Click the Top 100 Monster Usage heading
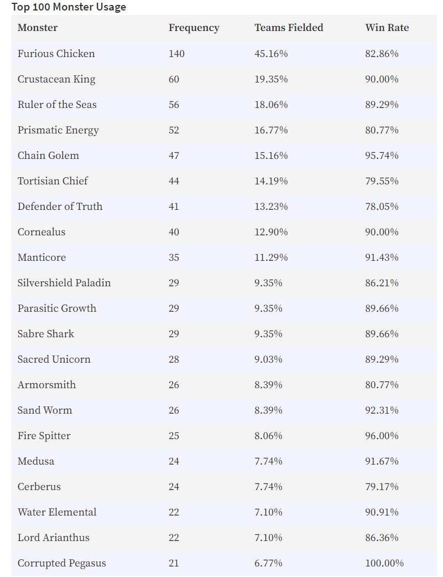This screenshot has height=577, width=443. pos(69,7)
